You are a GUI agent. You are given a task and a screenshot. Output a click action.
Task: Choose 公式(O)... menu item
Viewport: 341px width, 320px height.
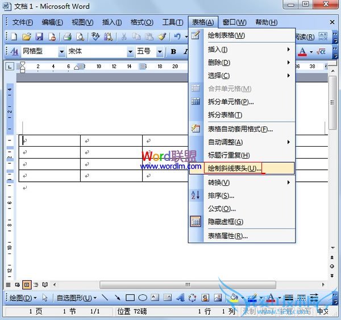pos(242,209)
